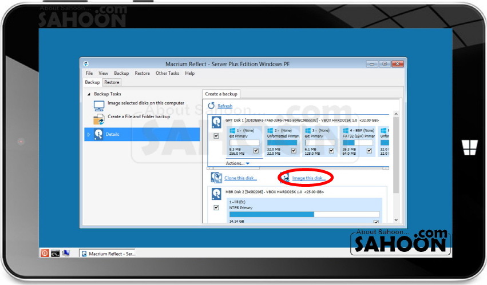Screen dimensions: 487x285
Task: Click the D: NTFS partition usage bar
Action: pyautogui.click(x=304, y=214)
